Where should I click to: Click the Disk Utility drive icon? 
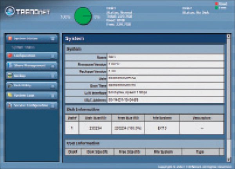click(x=10, y=85)
